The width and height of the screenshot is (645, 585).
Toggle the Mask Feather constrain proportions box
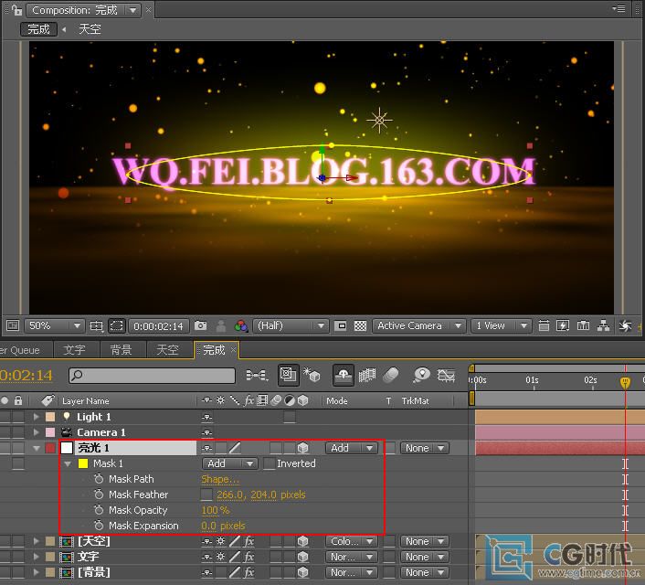[206, 495]
